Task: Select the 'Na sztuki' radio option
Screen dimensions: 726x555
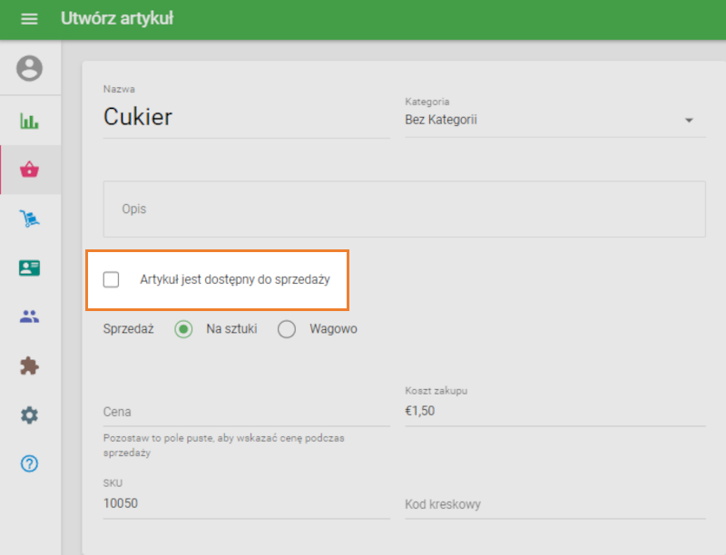Action: [184, 329]
